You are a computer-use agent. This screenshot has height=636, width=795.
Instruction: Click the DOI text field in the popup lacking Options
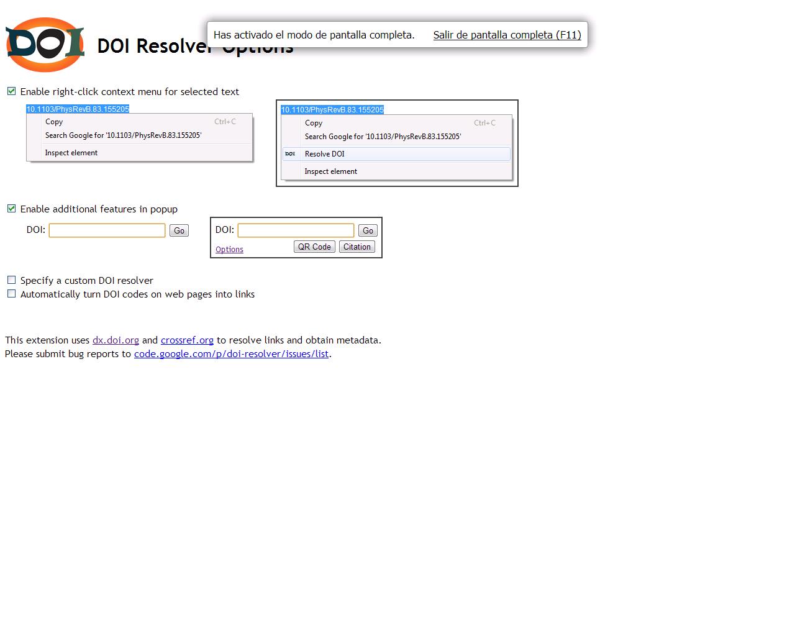point(107,230)
